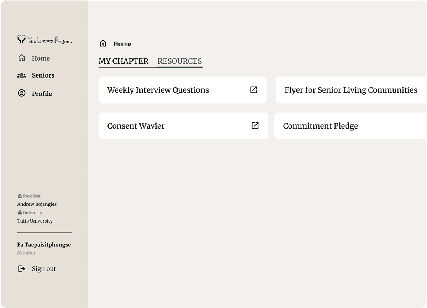Open the Profile page label
Screen dimensions: 427x308
42,94
